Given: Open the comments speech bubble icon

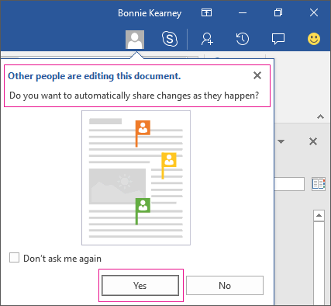Looking at the screenshot, I should pyautogui.click(x=278, y=39).
